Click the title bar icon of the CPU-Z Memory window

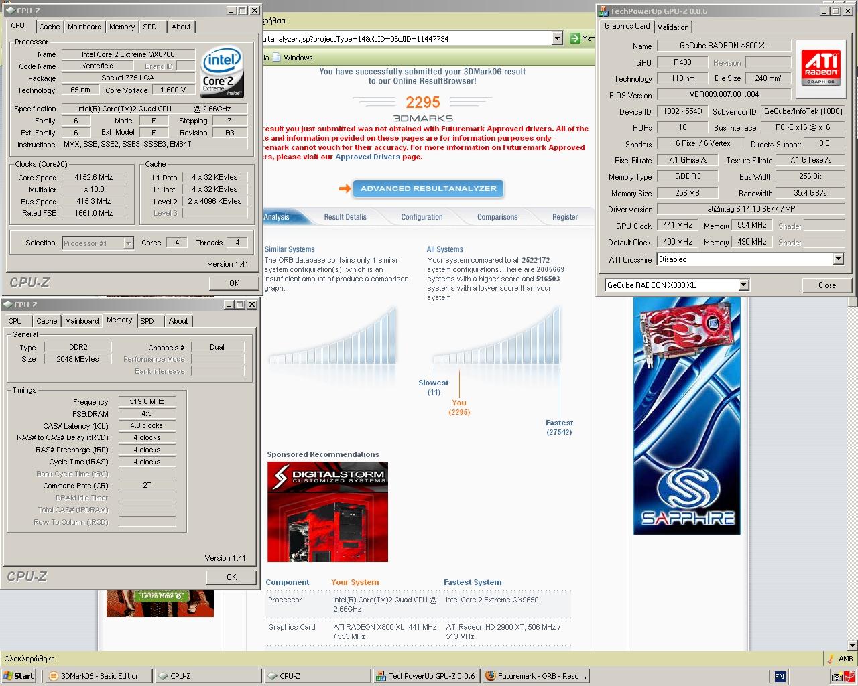click(x=8, y=305)
